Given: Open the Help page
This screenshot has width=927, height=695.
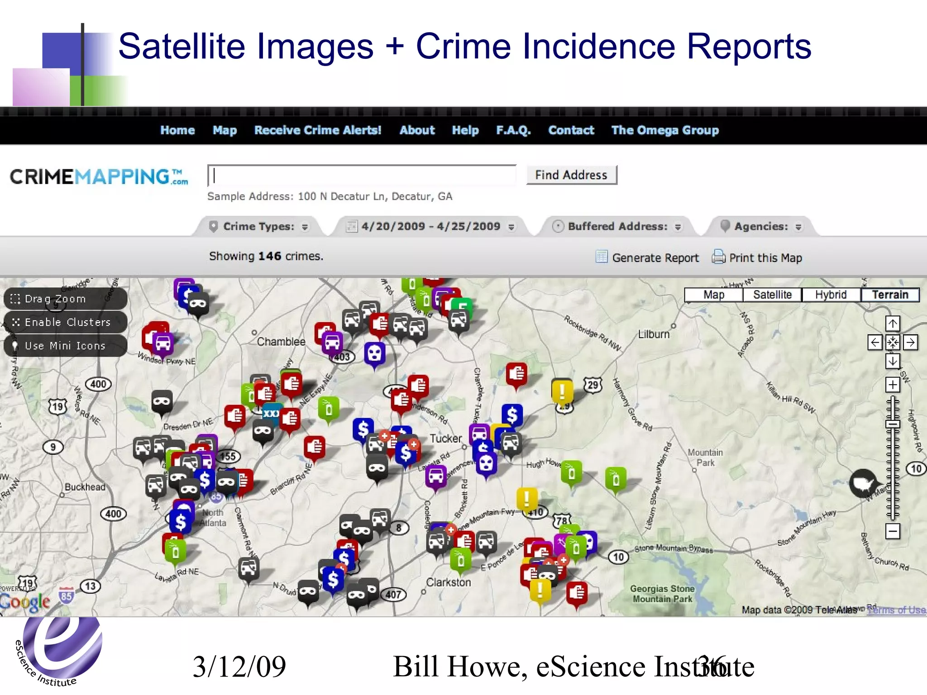Looking at the screenshot, I should [465, 130].
